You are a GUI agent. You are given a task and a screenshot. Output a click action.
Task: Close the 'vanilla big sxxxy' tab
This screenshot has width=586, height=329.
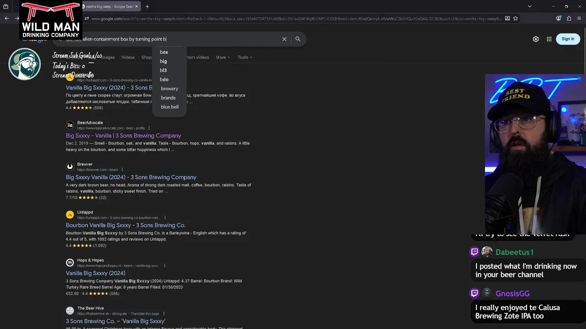point(136,6)
